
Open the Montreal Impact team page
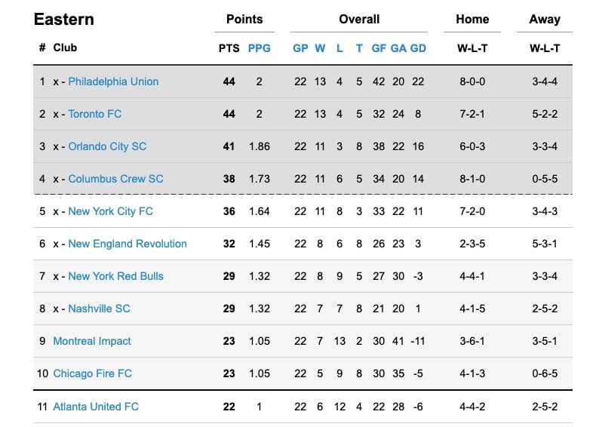pyautogui.click(x=92, y=341)
